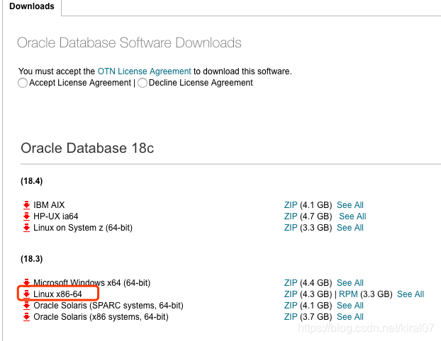Download the Linux x86-64 RPM (3.3 GB)
The height and width of the screenshot is (341, 441).
(348, 294)
